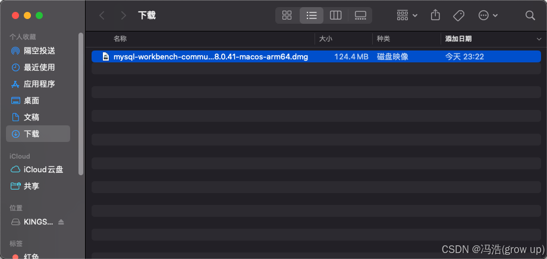Click the desktop icon beside 桌面
The width and height of the screenshot is (547, 259).
click(15, 101)
